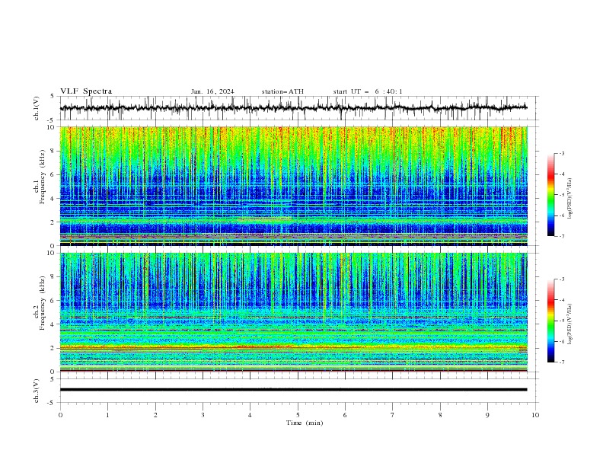Click time axis tick label "7"

click(393, 415)
